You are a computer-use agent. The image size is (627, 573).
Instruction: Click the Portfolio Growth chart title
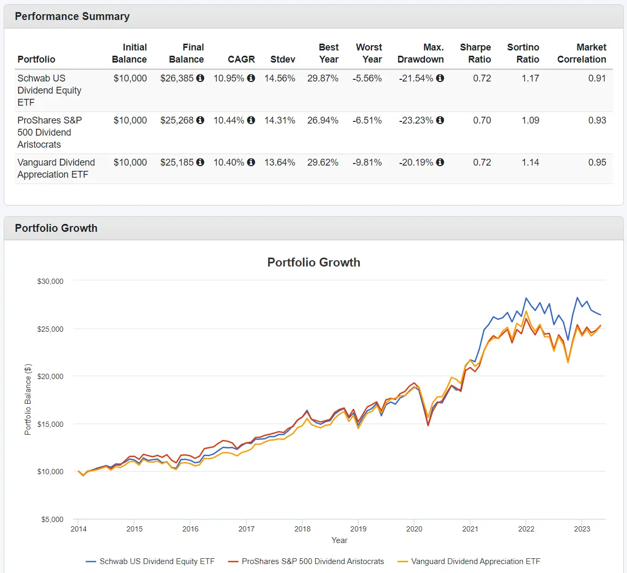[x=314, y=262]
